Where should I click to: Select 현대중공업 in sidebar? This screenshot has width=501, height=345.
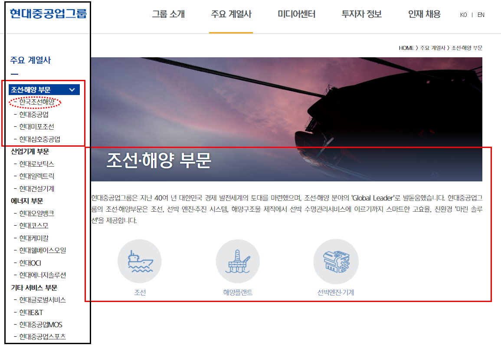point(34,115)
